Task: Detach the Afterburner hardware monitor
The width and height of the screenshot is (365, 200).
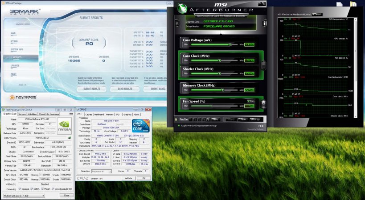Action: [x=317, y=14]
